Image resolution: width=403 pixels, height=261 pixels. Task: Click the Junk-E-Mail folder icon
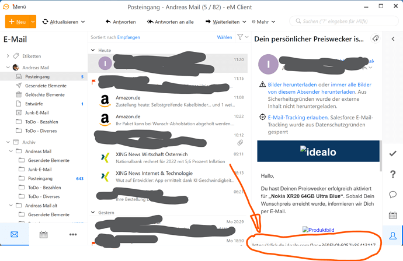click(x=19, y=112)
